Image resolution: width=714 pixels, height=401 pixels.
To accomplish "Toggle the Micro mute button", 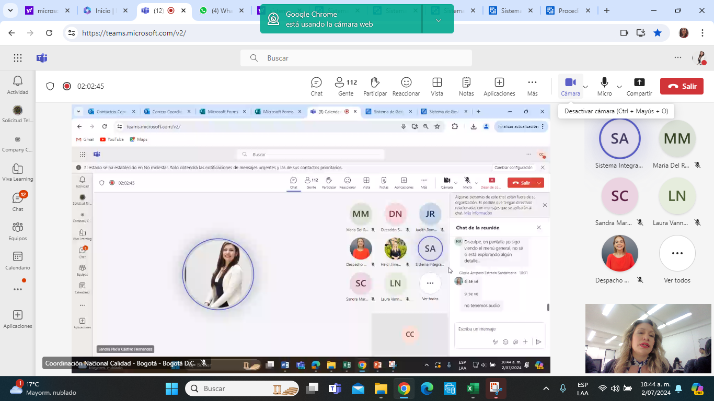I will coord(604,87).
